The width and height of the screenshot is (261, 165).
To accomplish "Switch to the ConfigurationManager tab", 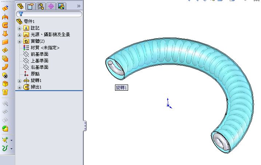I will point(41,7).
